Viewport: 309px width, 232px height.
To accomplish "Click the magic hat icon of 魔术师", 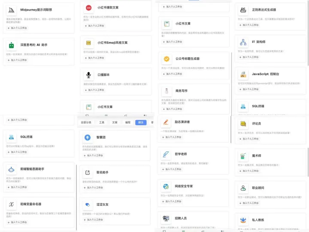I will point(243,156).
